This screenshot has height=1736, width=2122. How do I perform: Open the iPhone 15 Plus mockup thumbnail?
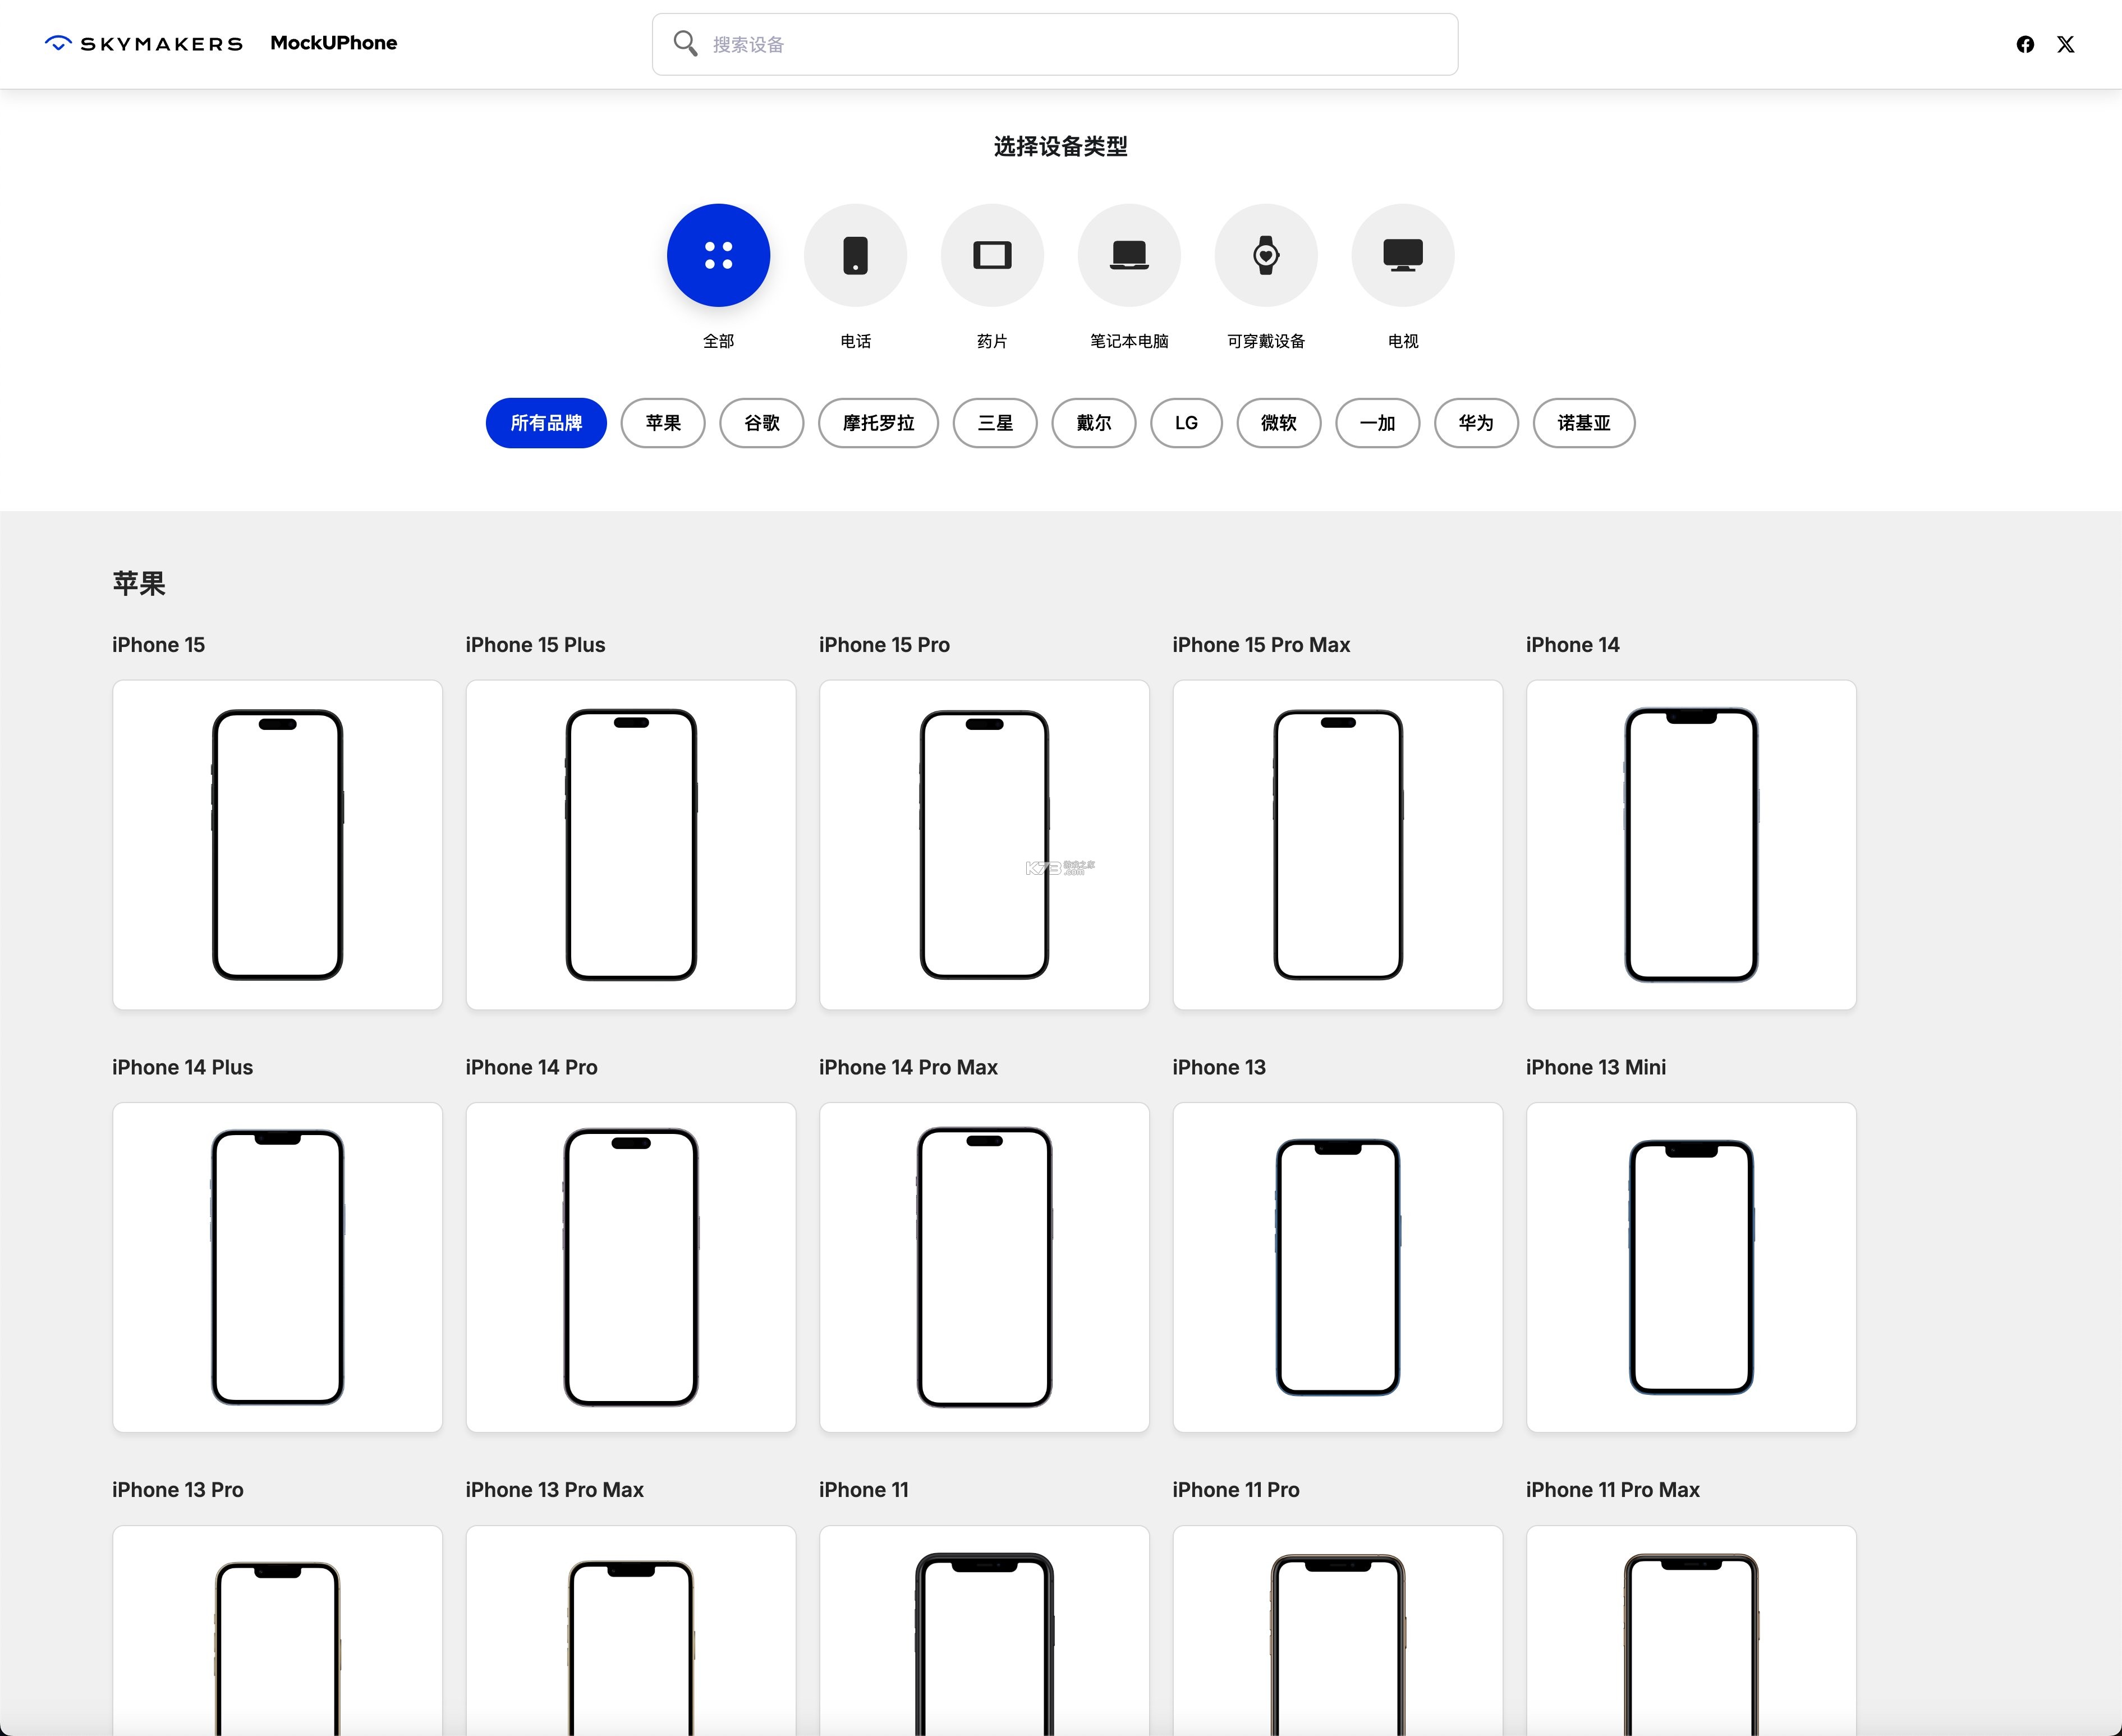[631, 845]
